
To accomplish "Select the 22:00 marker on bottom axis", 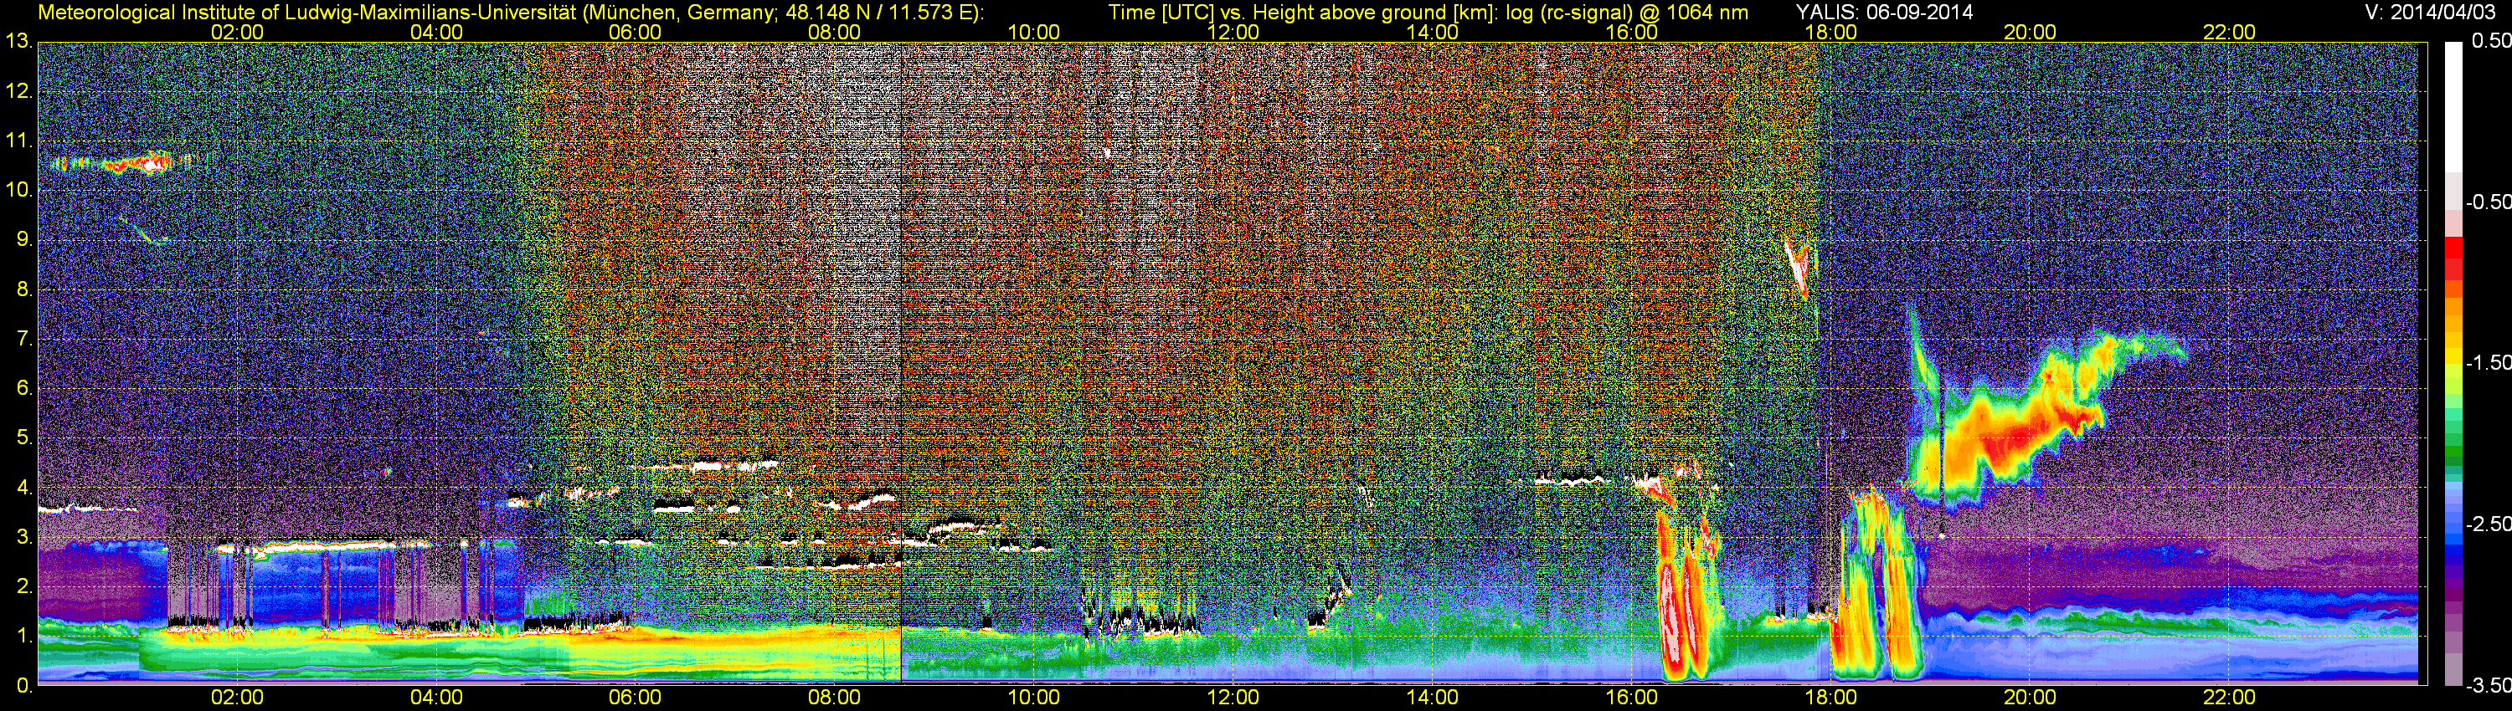I will tap(2229, 698).
